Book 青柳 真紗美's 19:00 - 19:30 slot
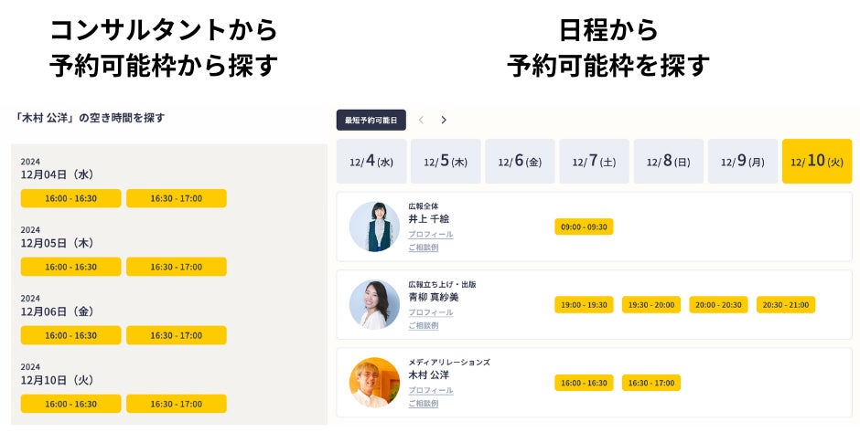This screenshot has height=443, width=860. [584, 304]
